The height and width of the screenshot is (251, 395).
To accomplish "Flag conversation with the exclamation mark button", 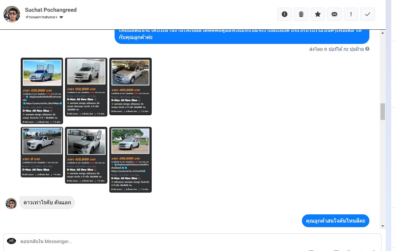I will (351, 14).
